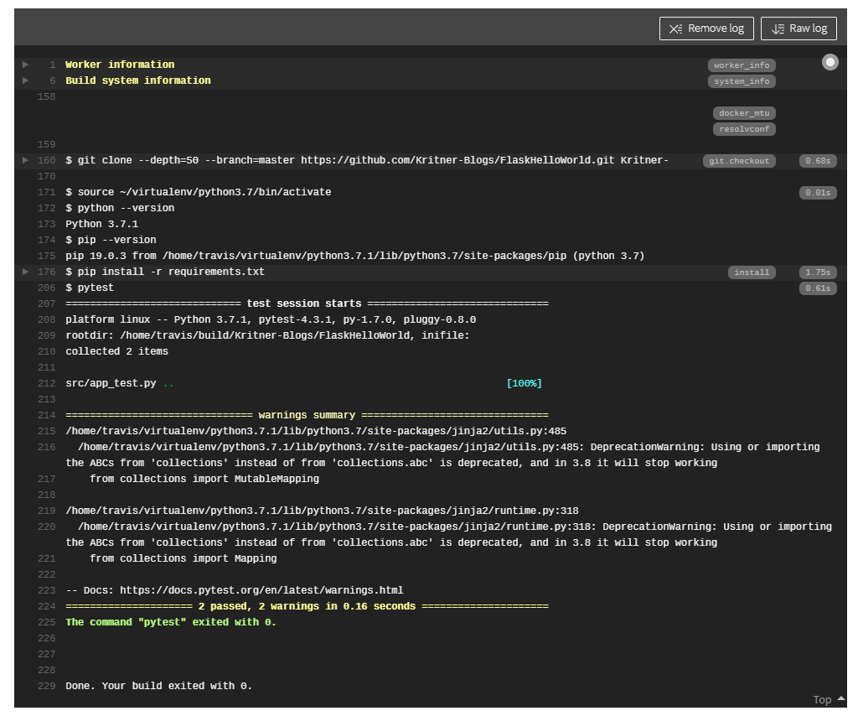Image resolution: width=858 pixels, height=716 pixels.
Task: Expand the Build system information section
Action: 24,80
